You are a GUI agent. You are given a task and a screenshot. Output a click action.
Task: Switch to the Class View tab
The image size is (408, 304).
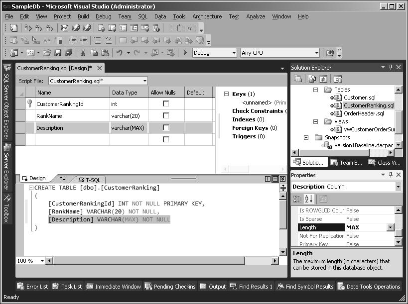[384, 163]
